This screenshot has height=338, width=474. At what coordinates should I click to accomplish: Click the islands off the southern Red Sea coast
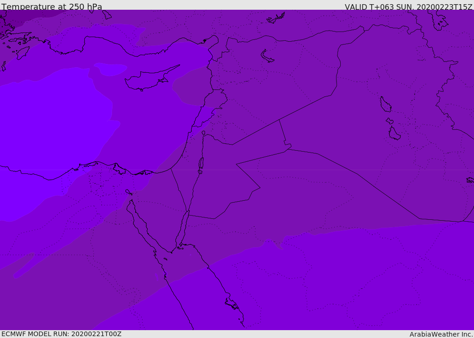(x=232, y=304)
